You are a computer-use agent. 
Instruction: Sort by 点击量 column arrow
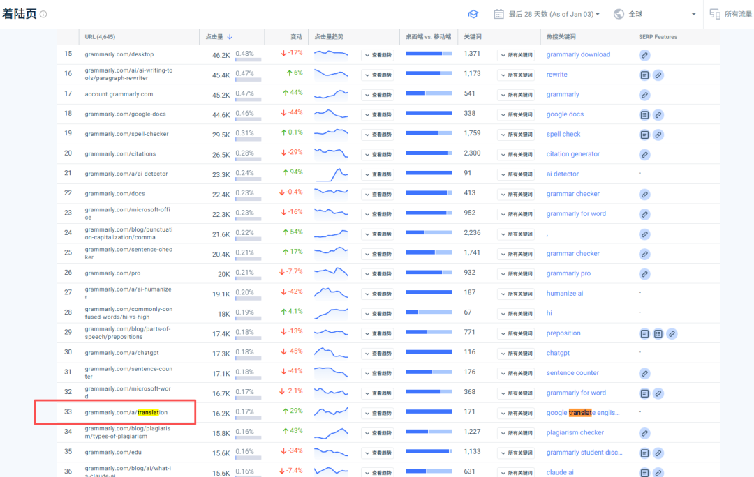click(x=230, y=36)
